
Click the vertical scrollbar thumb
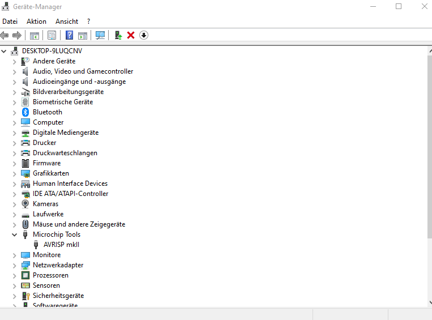[x=430, y=147]
